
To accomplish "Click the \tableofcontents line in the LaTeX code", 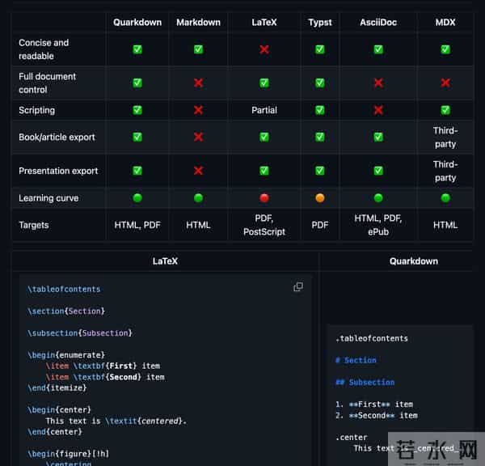I will [64, 289].
